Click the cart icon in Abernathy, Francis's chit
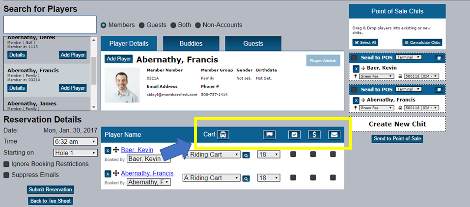Image resolution: width=470 pixels, height=207 pixels. (400, 108)
